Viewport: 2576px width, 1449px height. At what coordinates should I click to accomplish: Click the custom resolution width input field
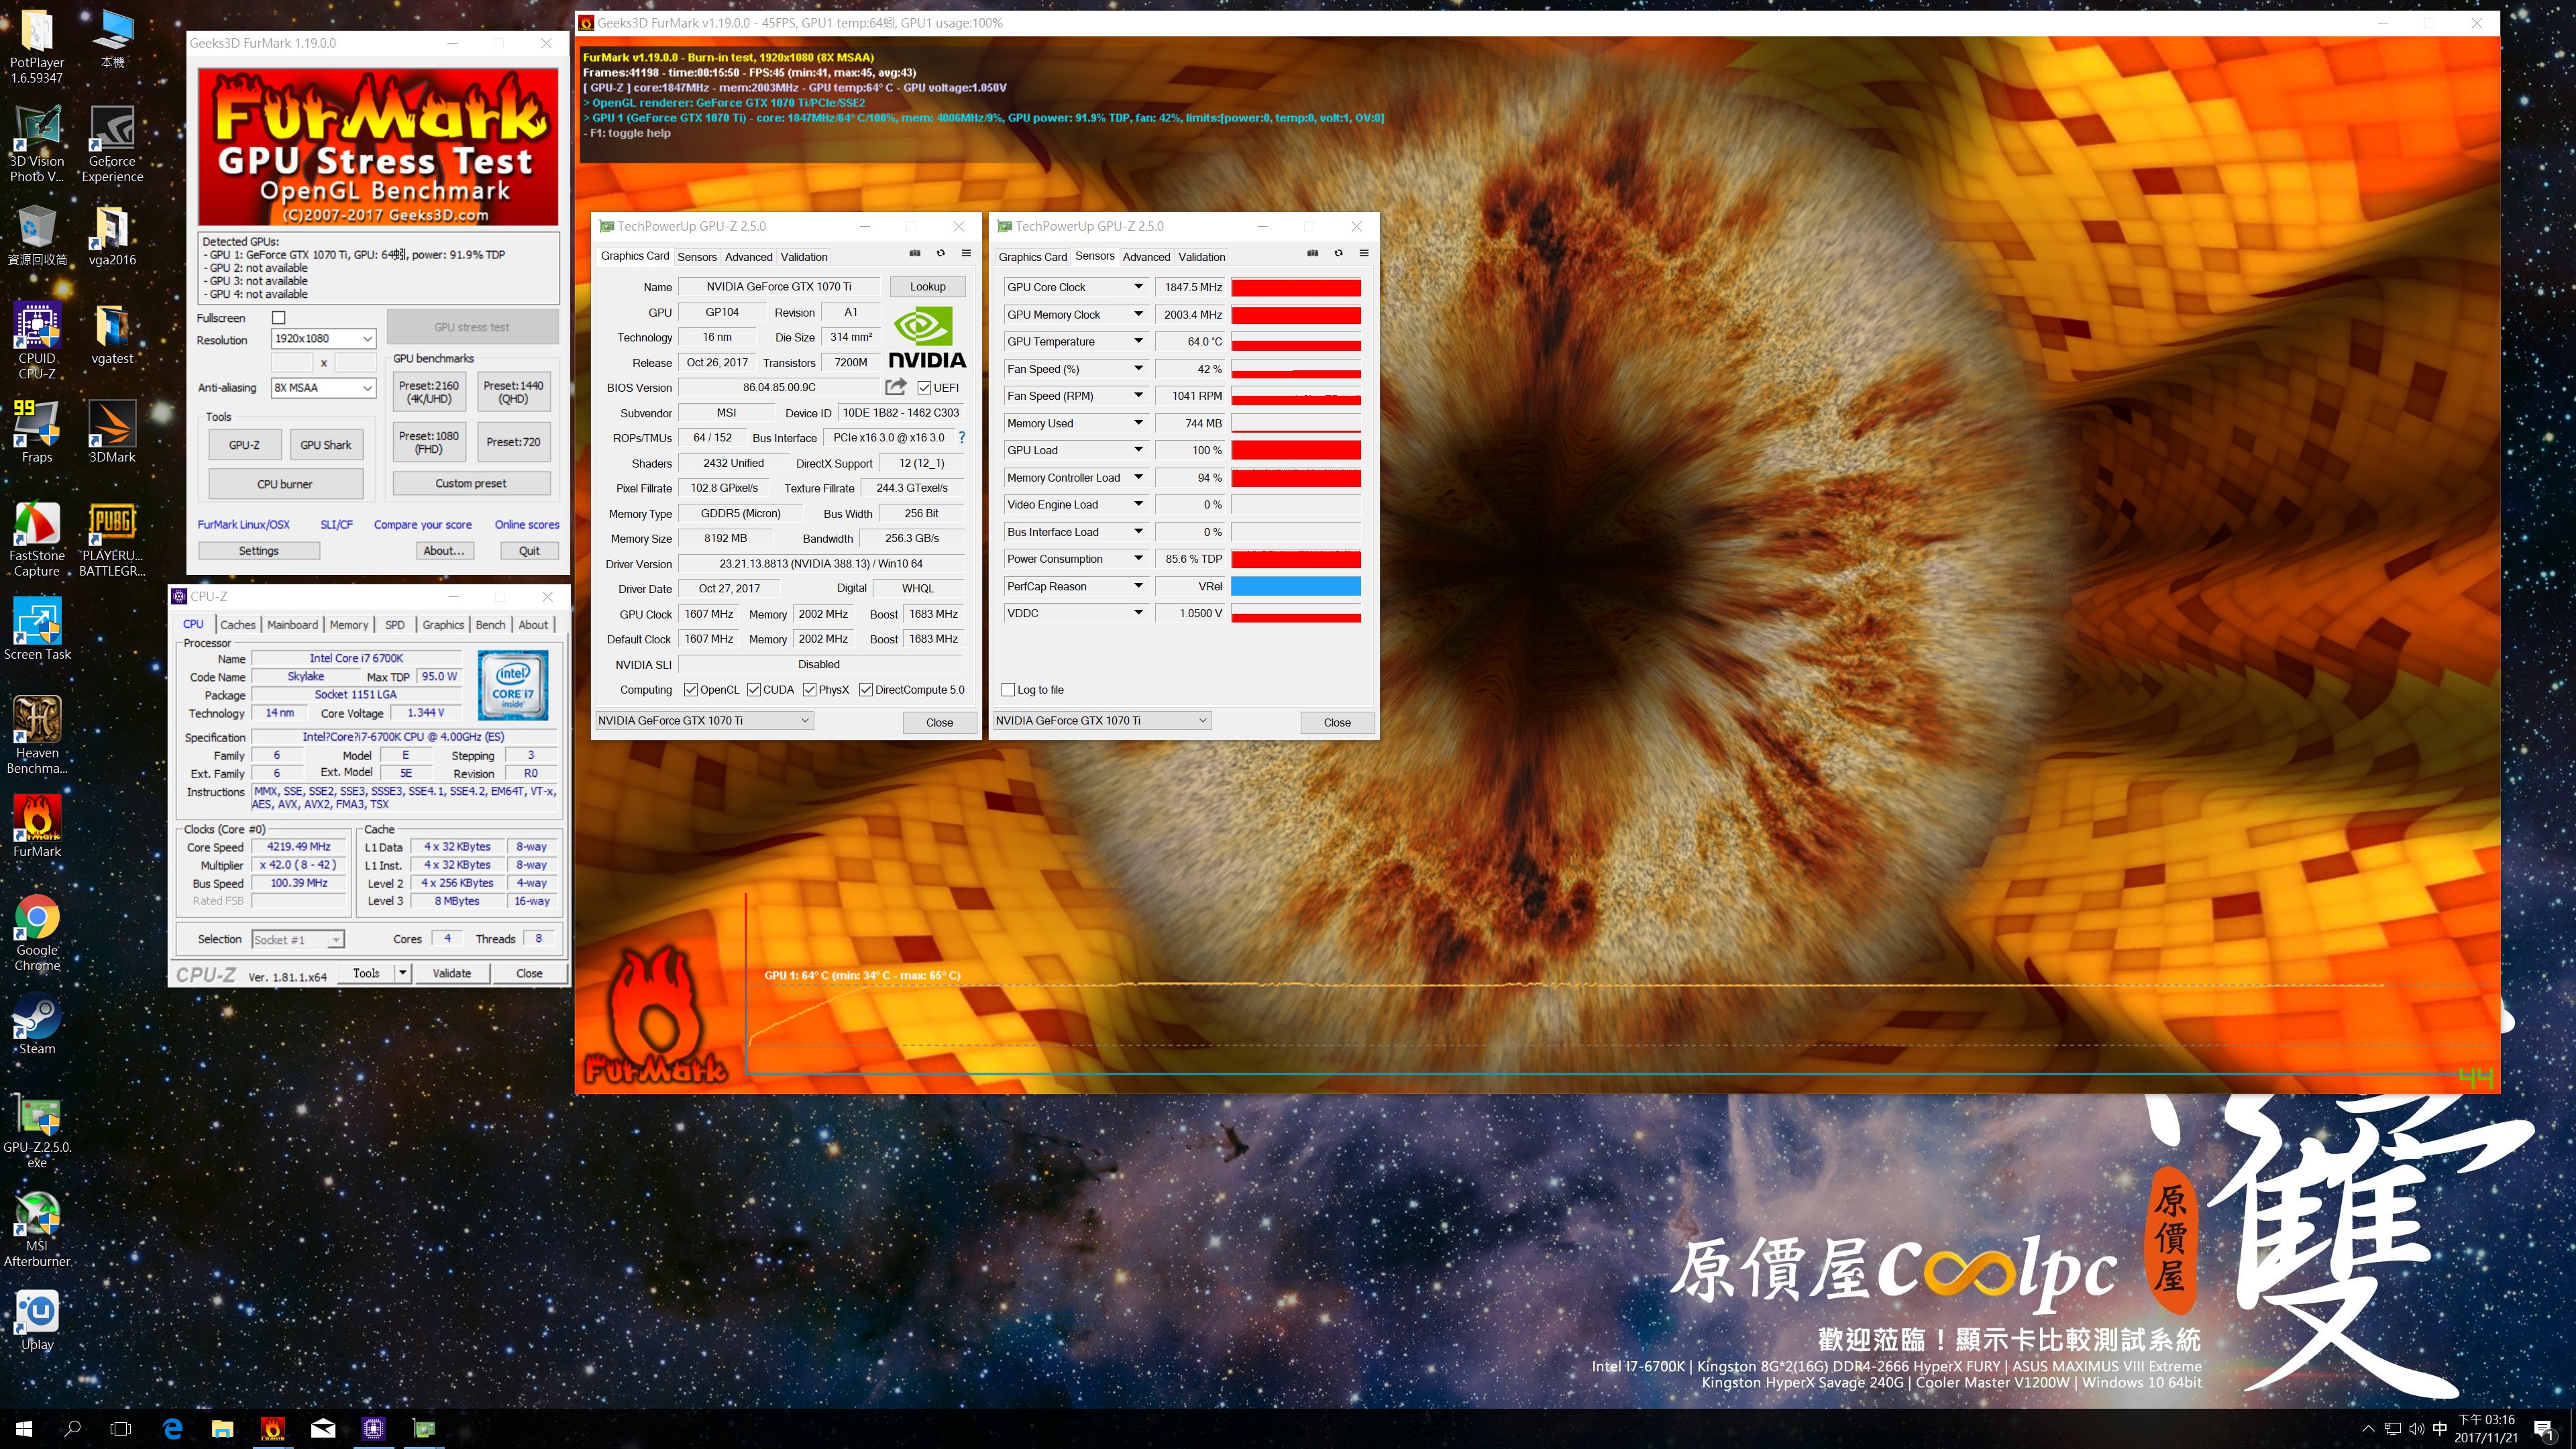pos(292,363)
